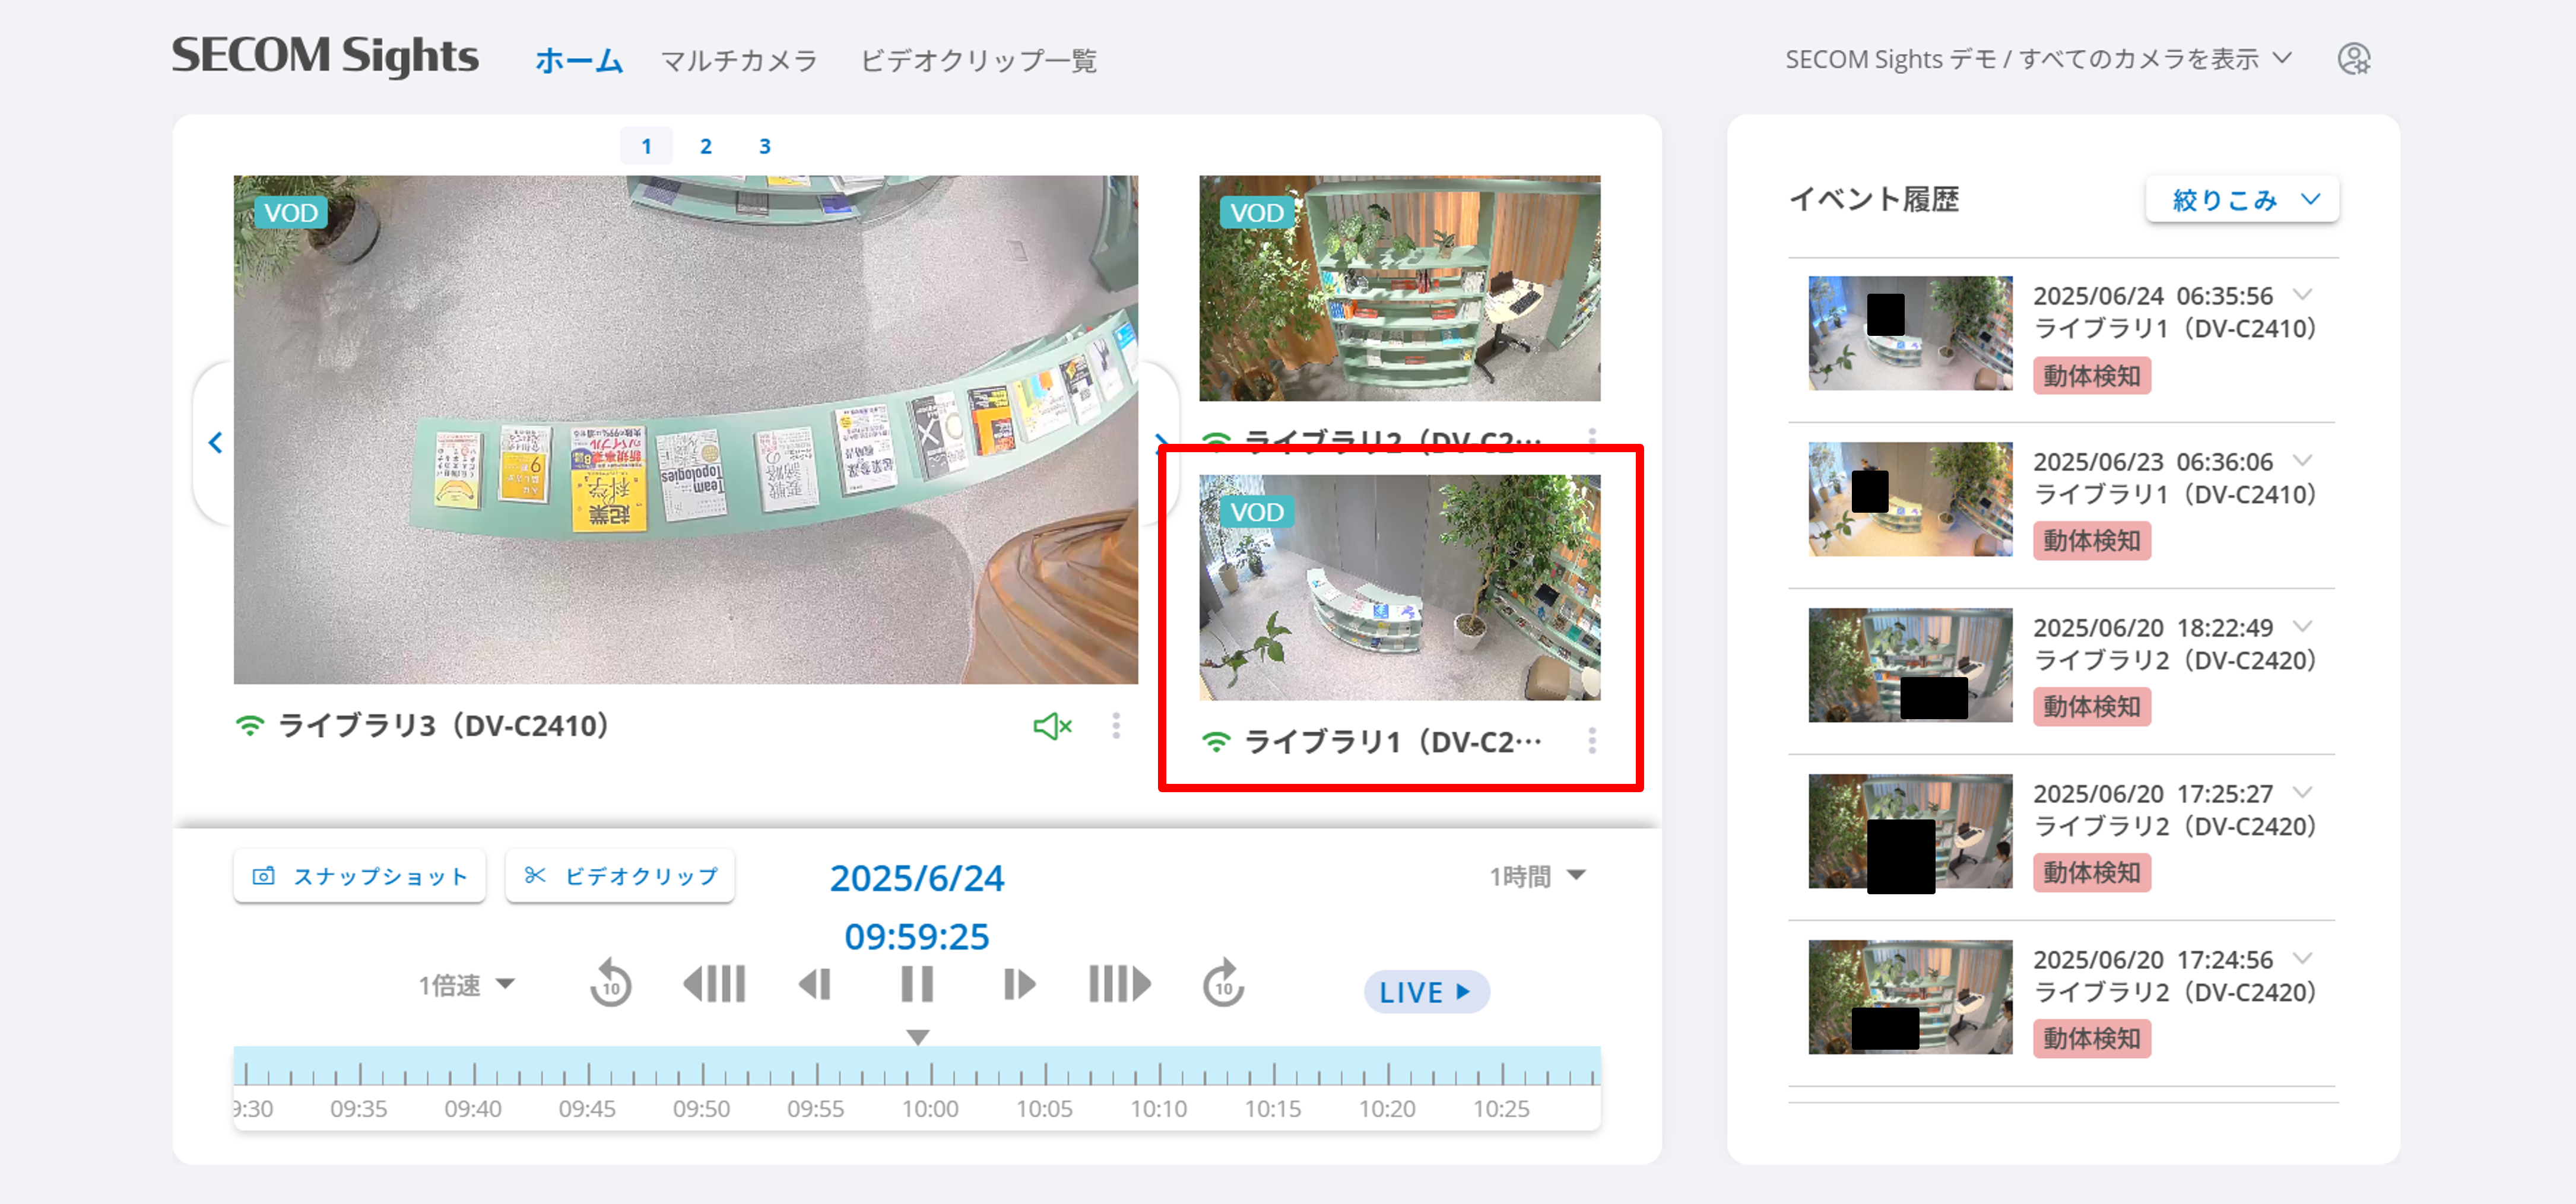Jump forward 10 seconds in playback
This screenshot has height=1204, width=2576.
pos(1223,984)
